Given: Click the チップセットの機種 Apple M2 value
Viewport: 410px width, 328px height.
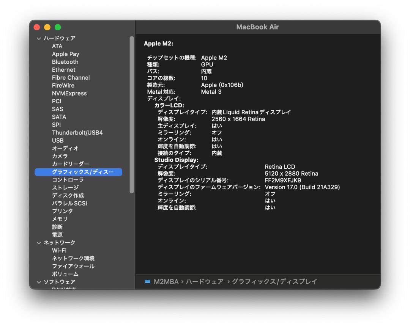Looking at the screenshot, I should coord(214,58).
